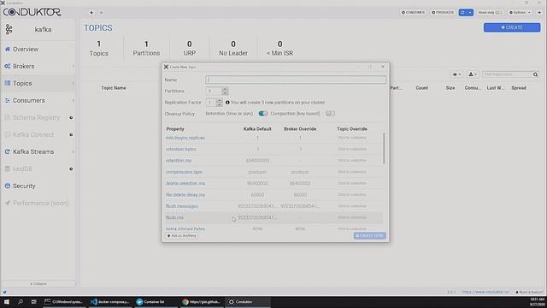The width and height of the screenshot is (547, 308).
Task: Click the blue CREATE button
Action: (512, 27)
